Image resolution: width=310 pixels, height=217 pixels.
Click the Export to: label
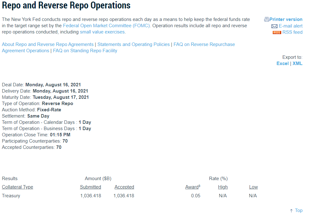292,57
